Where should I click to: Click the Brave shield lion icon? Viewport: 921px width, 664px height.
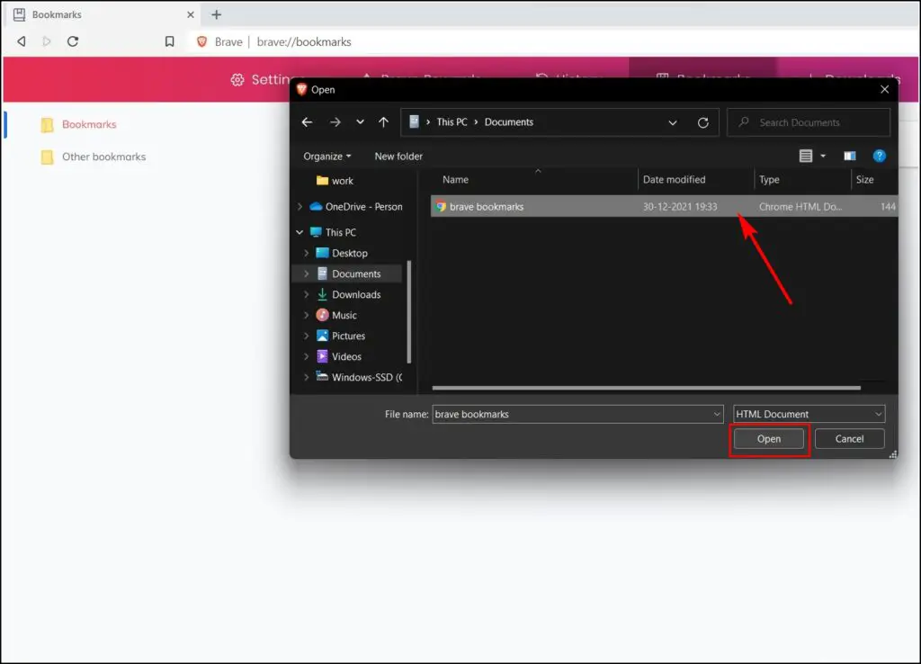coord(201,41)
